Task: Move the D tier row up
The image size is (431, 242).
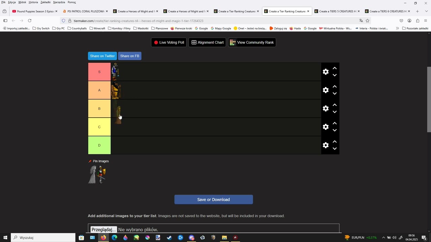Action: (335, 142)
